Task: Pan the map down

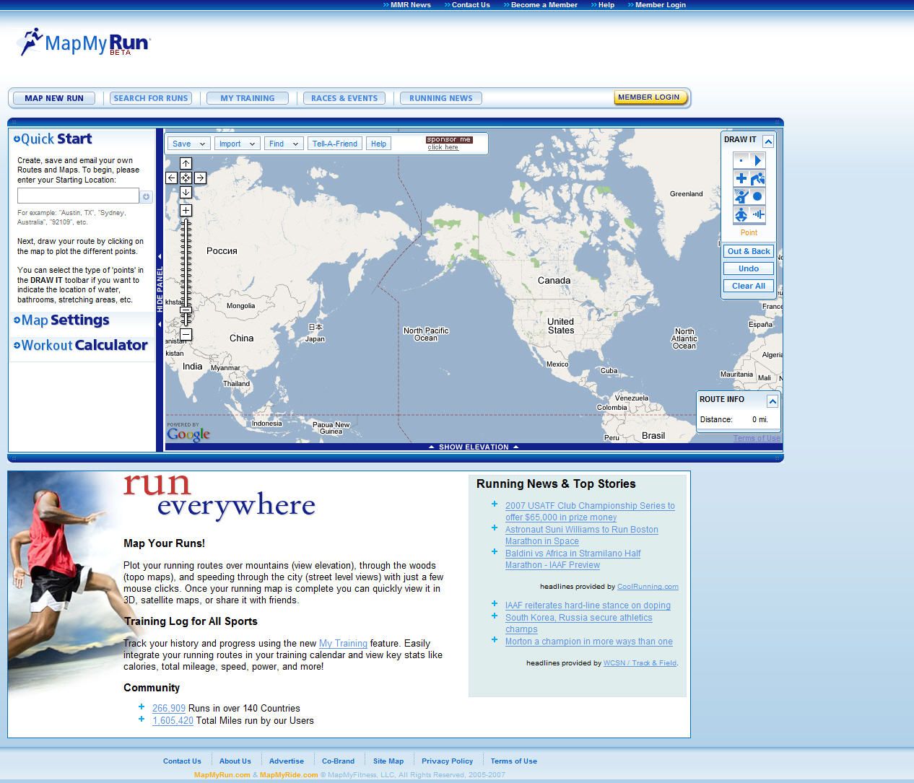Action: coord(186,192)
